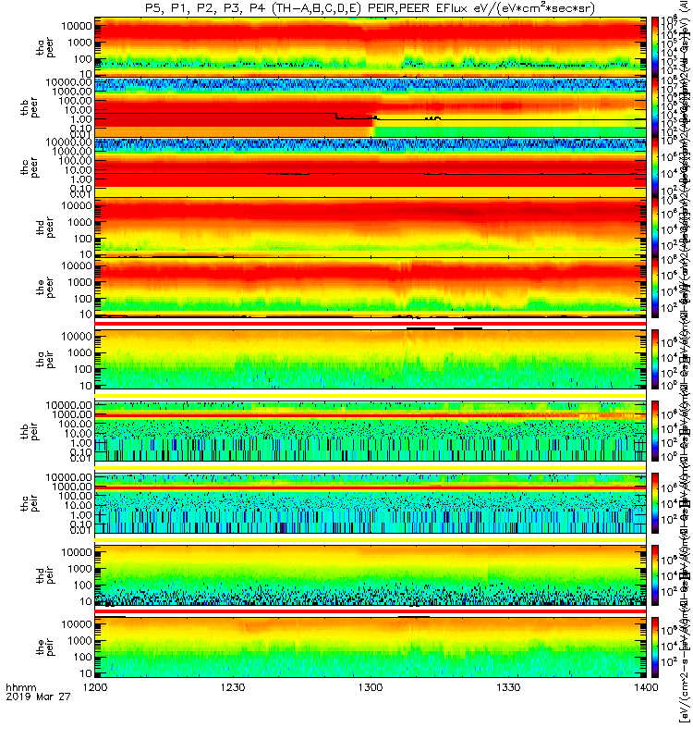
Task: Click the 'thd peir' panel label
Action: coord(45,575)
